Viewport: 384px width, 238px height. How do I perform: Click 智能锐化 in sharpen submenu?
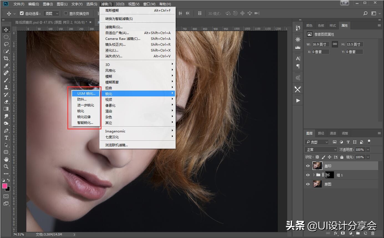(x=85, y=123)
